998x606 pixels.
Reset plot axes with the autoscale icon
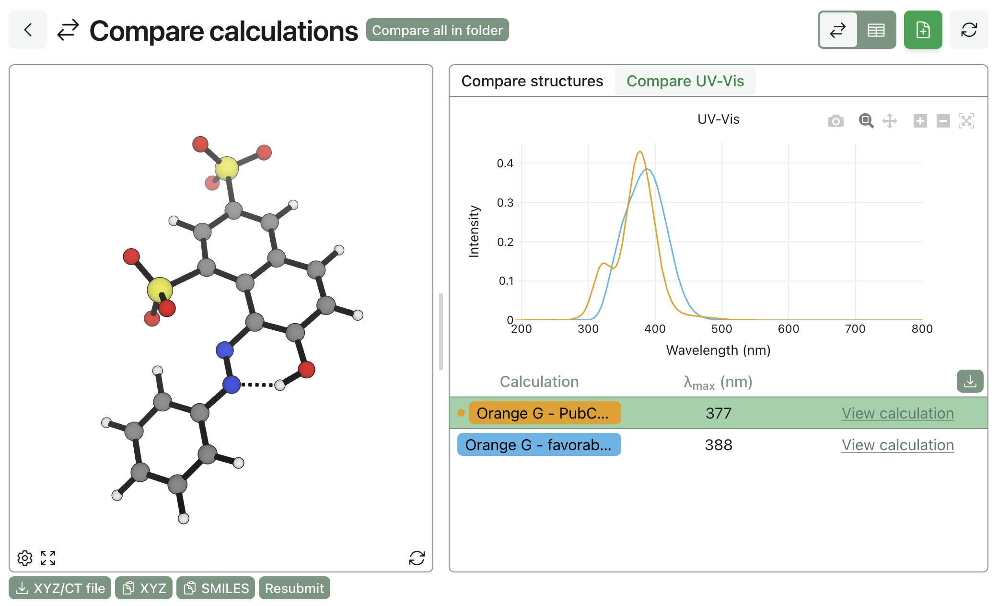pyautogui.click(x=966, y=121)
